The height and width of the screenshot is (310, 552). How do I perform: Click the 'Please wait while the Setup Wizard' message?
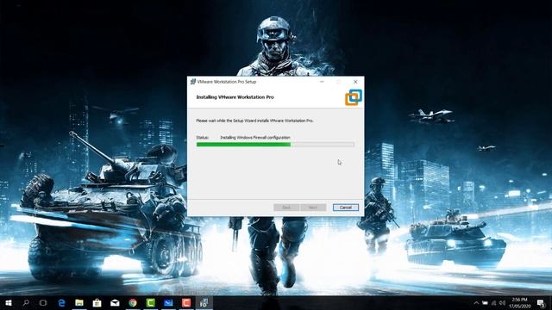click(x=254, y=121)
